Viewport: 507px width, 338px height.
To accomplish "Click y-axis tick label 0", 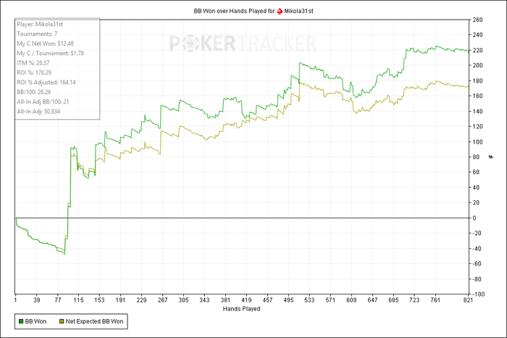I will [474, 218].
